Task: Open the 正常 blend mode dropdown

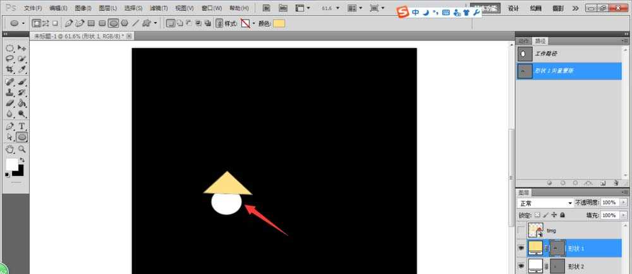Action: click(x=545, y=203)
